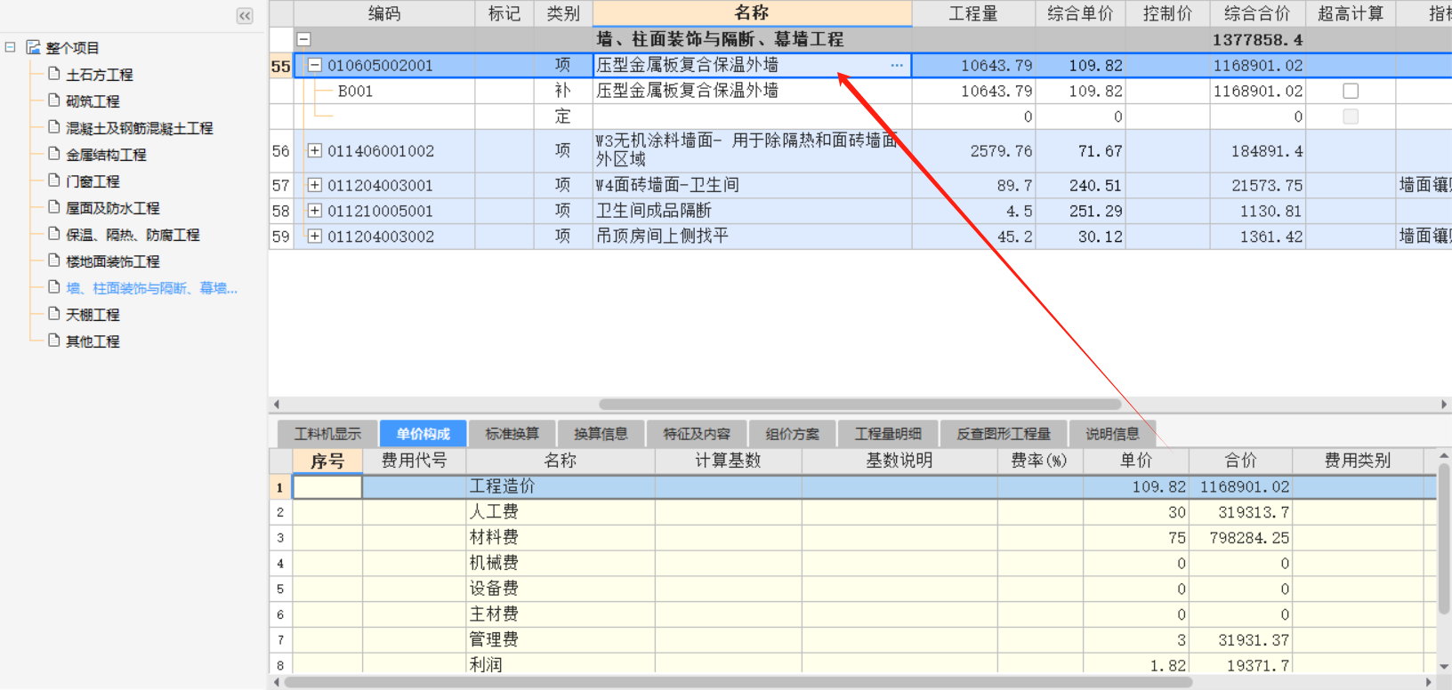The height and width of the screenshot is (690, 1452).
Task: Click the upper table's scroll-right arrow
Action: tap(1443, 404)
